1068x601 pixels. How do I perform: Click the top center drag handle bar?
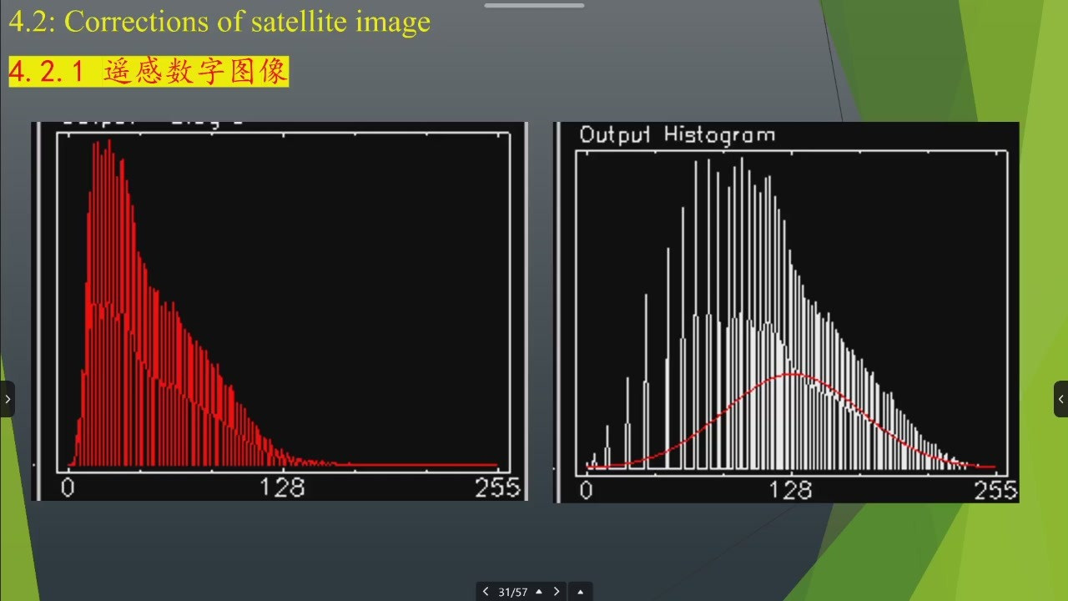pos(534,5)
